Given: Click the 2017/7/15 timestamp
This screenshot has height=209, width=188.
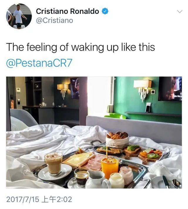Looking at the screenshot, I should point(39,200).
